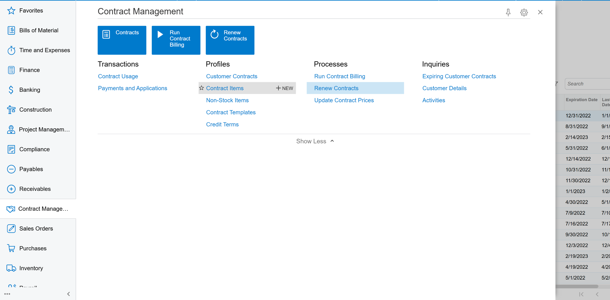Click the Run Contract Billing tile

coord(176,40)
